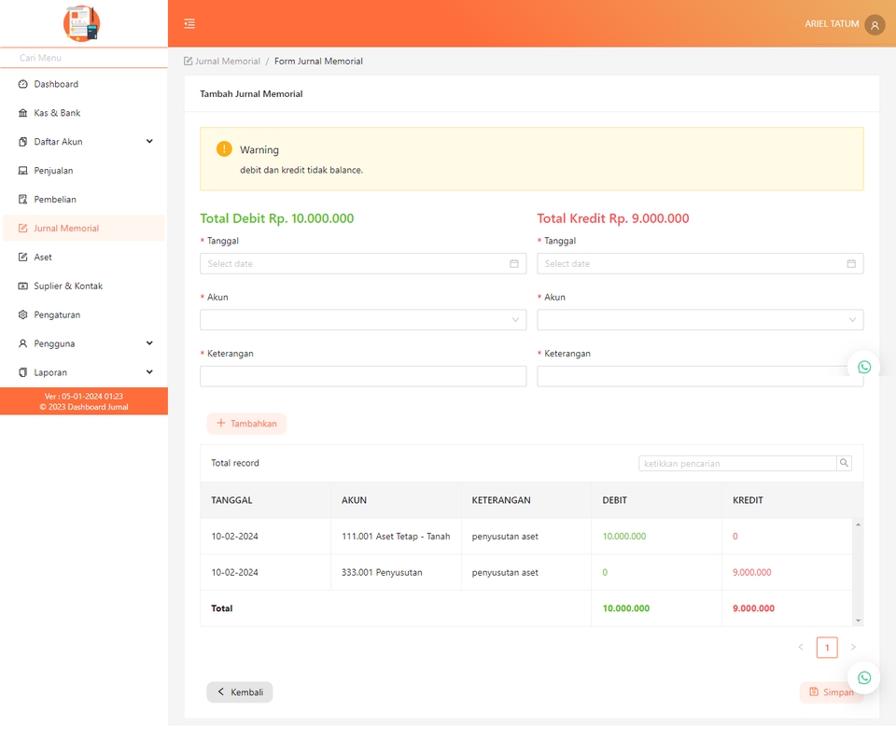The width and height of the screenshot is (896, 740).
Task: Click the Pengguna person icon
Action: coord(22,343)
